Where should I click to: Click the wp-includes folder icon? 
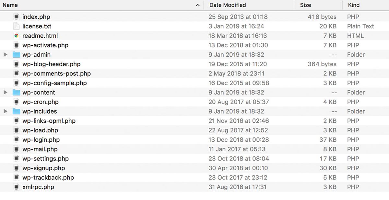click(x=17, y=111)
